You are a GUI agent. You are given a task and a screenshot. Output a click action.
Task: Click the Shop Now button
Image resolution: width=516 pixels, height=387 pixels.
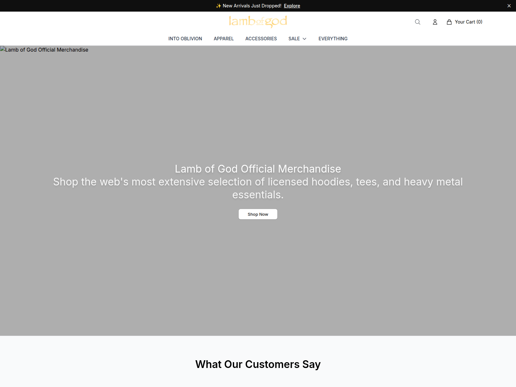(x=258, y=214)
